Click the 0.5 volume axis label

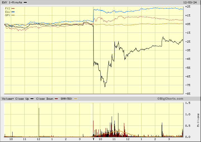click(188, 126)
